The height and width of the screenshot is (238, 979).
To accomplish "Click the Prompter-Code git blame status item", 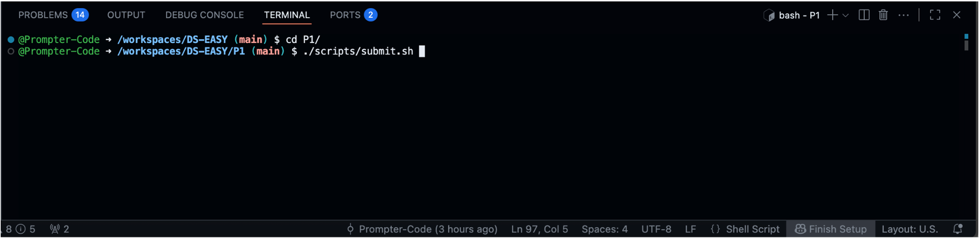I will 422,229.
